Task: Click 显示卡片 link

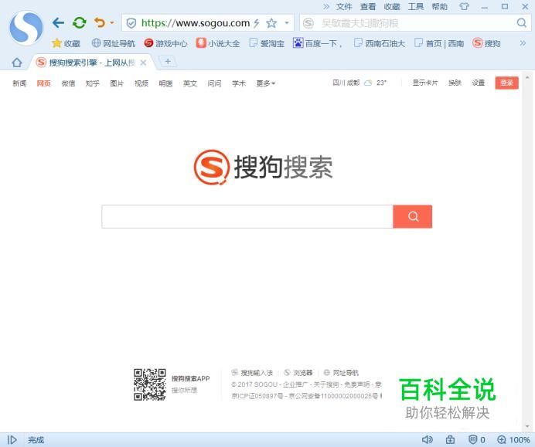Action: pyautogui.click(x=425, y=83)
